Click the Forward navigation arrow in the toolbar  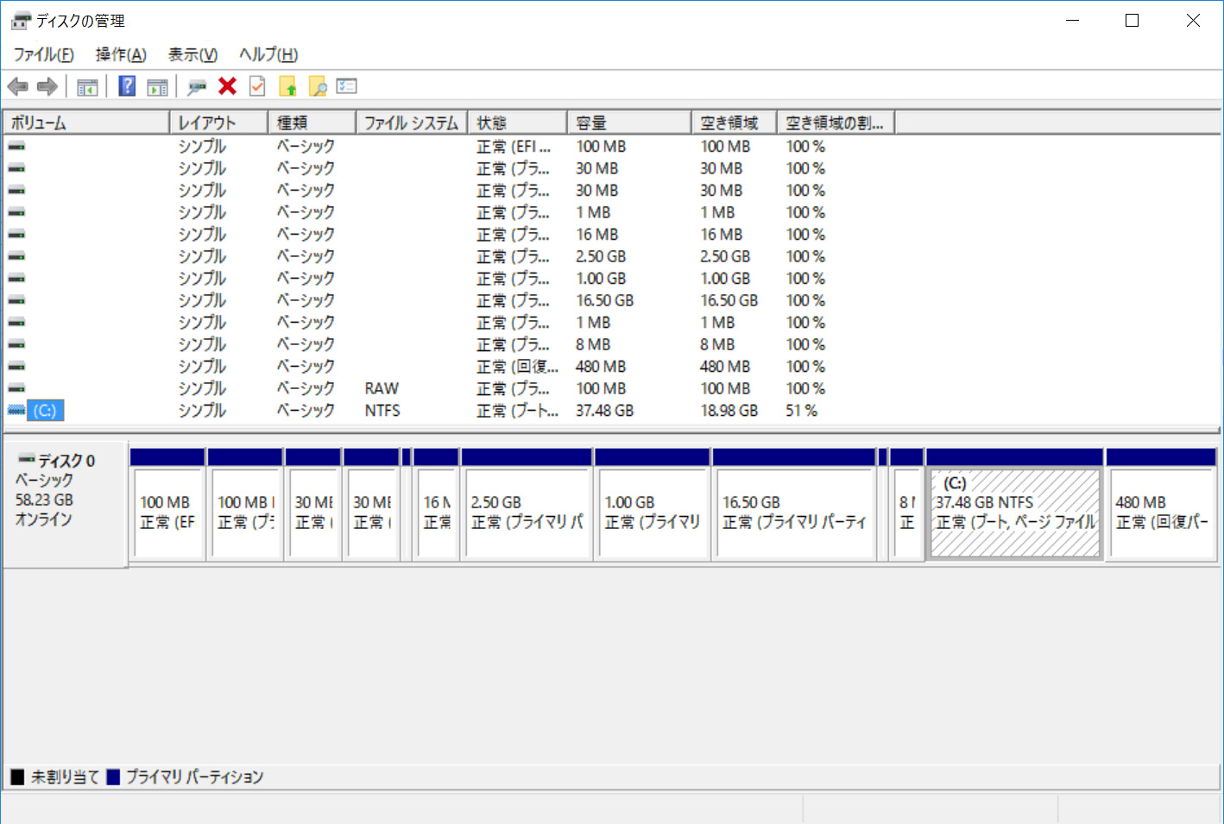pos(46,85)
